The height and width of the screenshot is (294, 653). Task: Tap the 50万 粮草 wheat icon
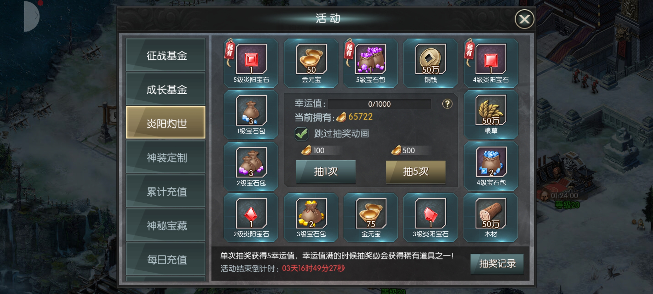pyautogui.click(x=491, y=110)
